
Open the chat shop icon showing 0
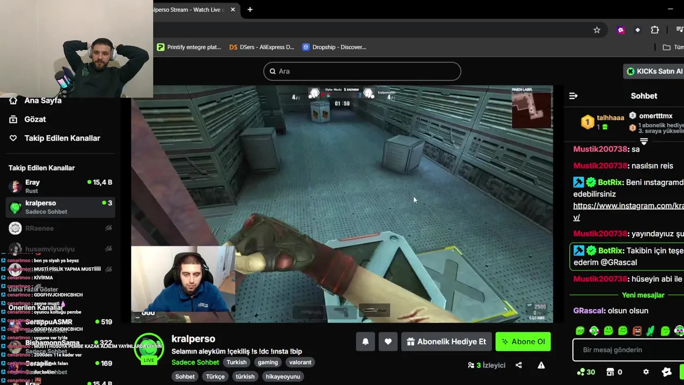click(x=615, y=372)
